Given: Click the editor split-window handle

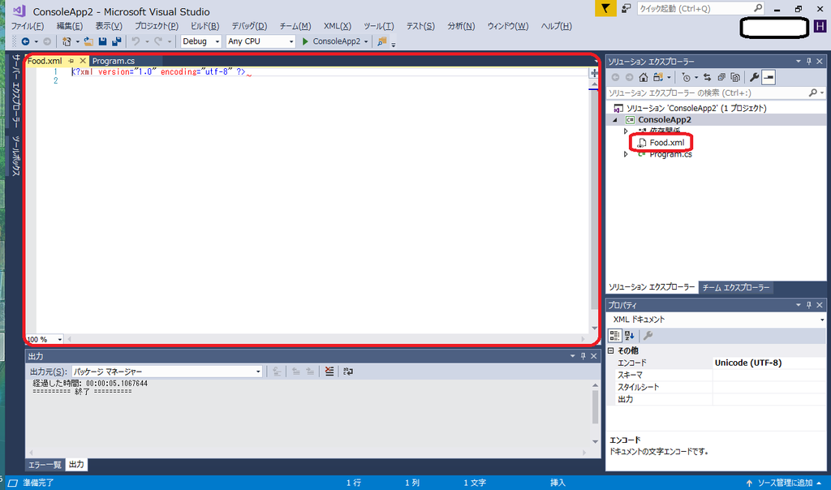Looking at the screenshot, I should 594,73.
